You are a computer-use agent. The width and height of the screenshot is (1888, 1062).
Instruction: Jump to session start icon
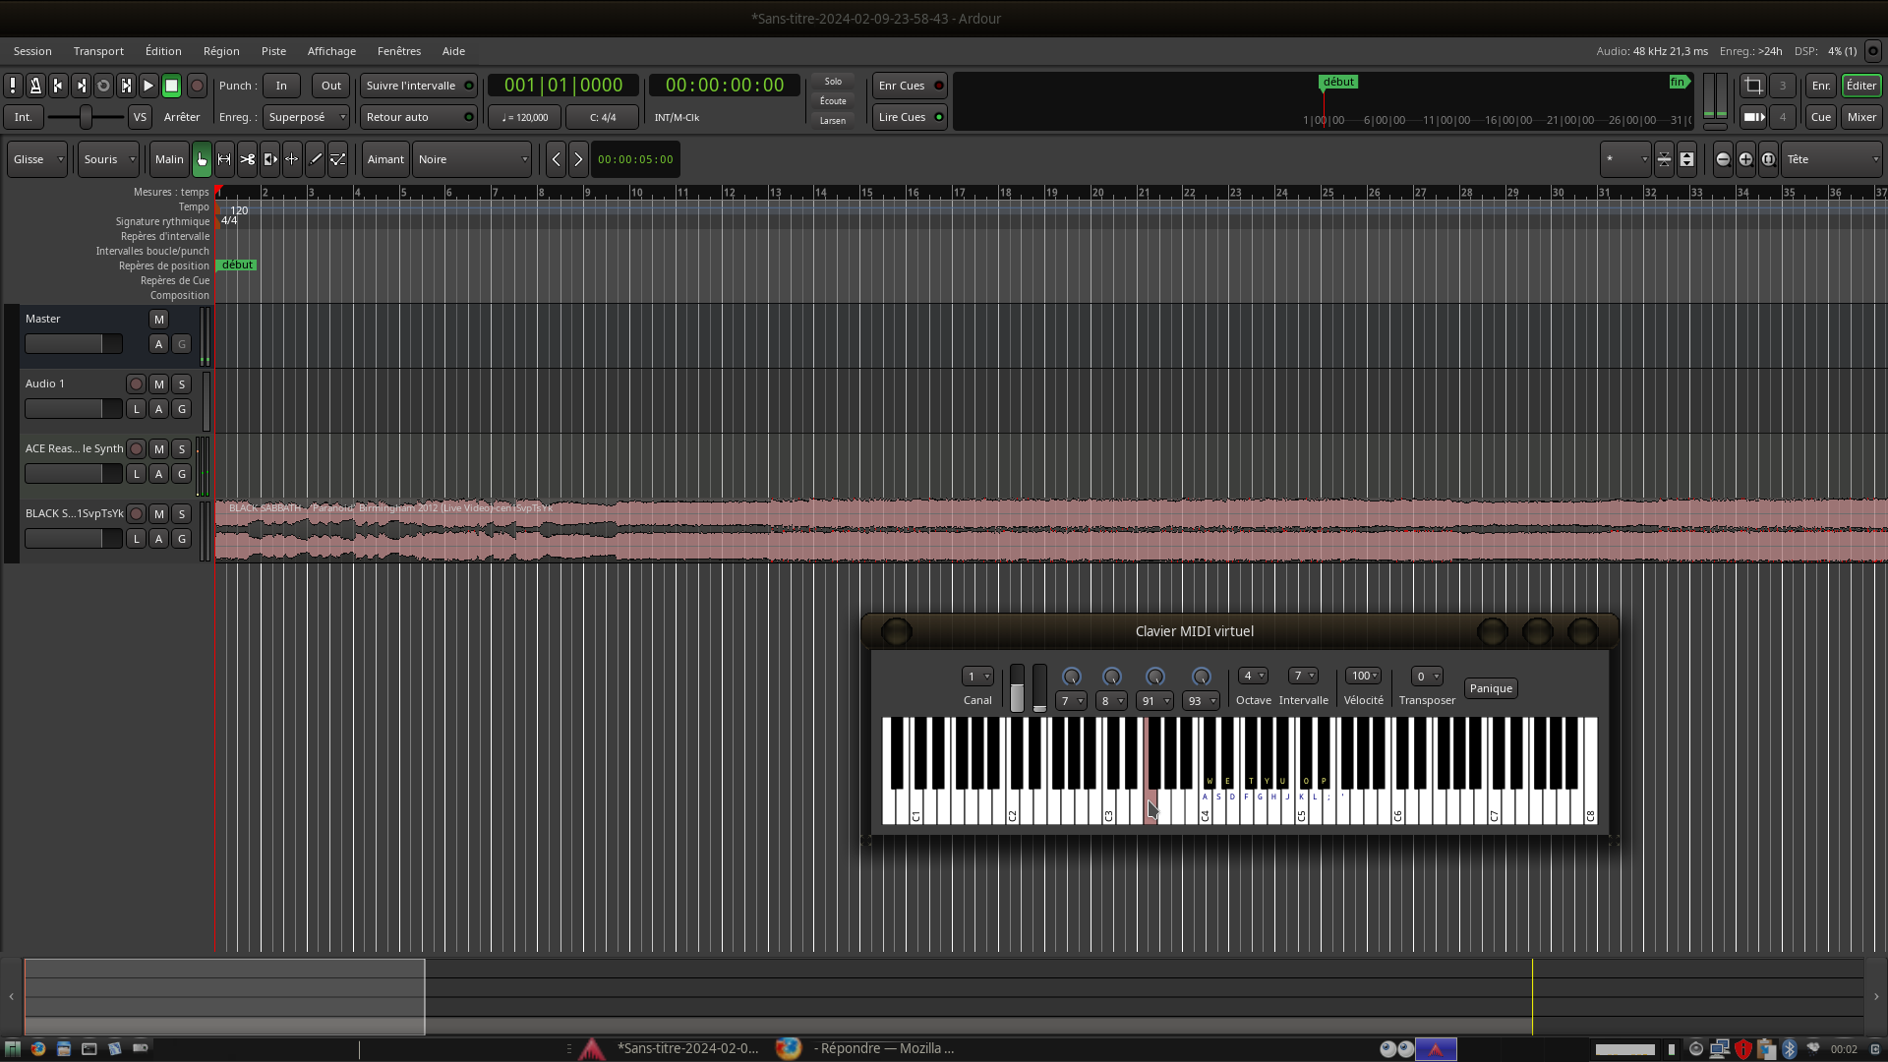click(x=58, y=86)
